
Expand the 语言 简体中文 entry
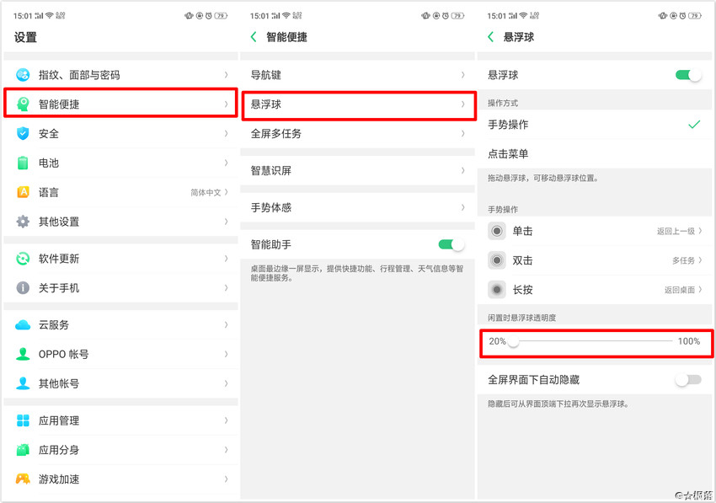[118, 192]
